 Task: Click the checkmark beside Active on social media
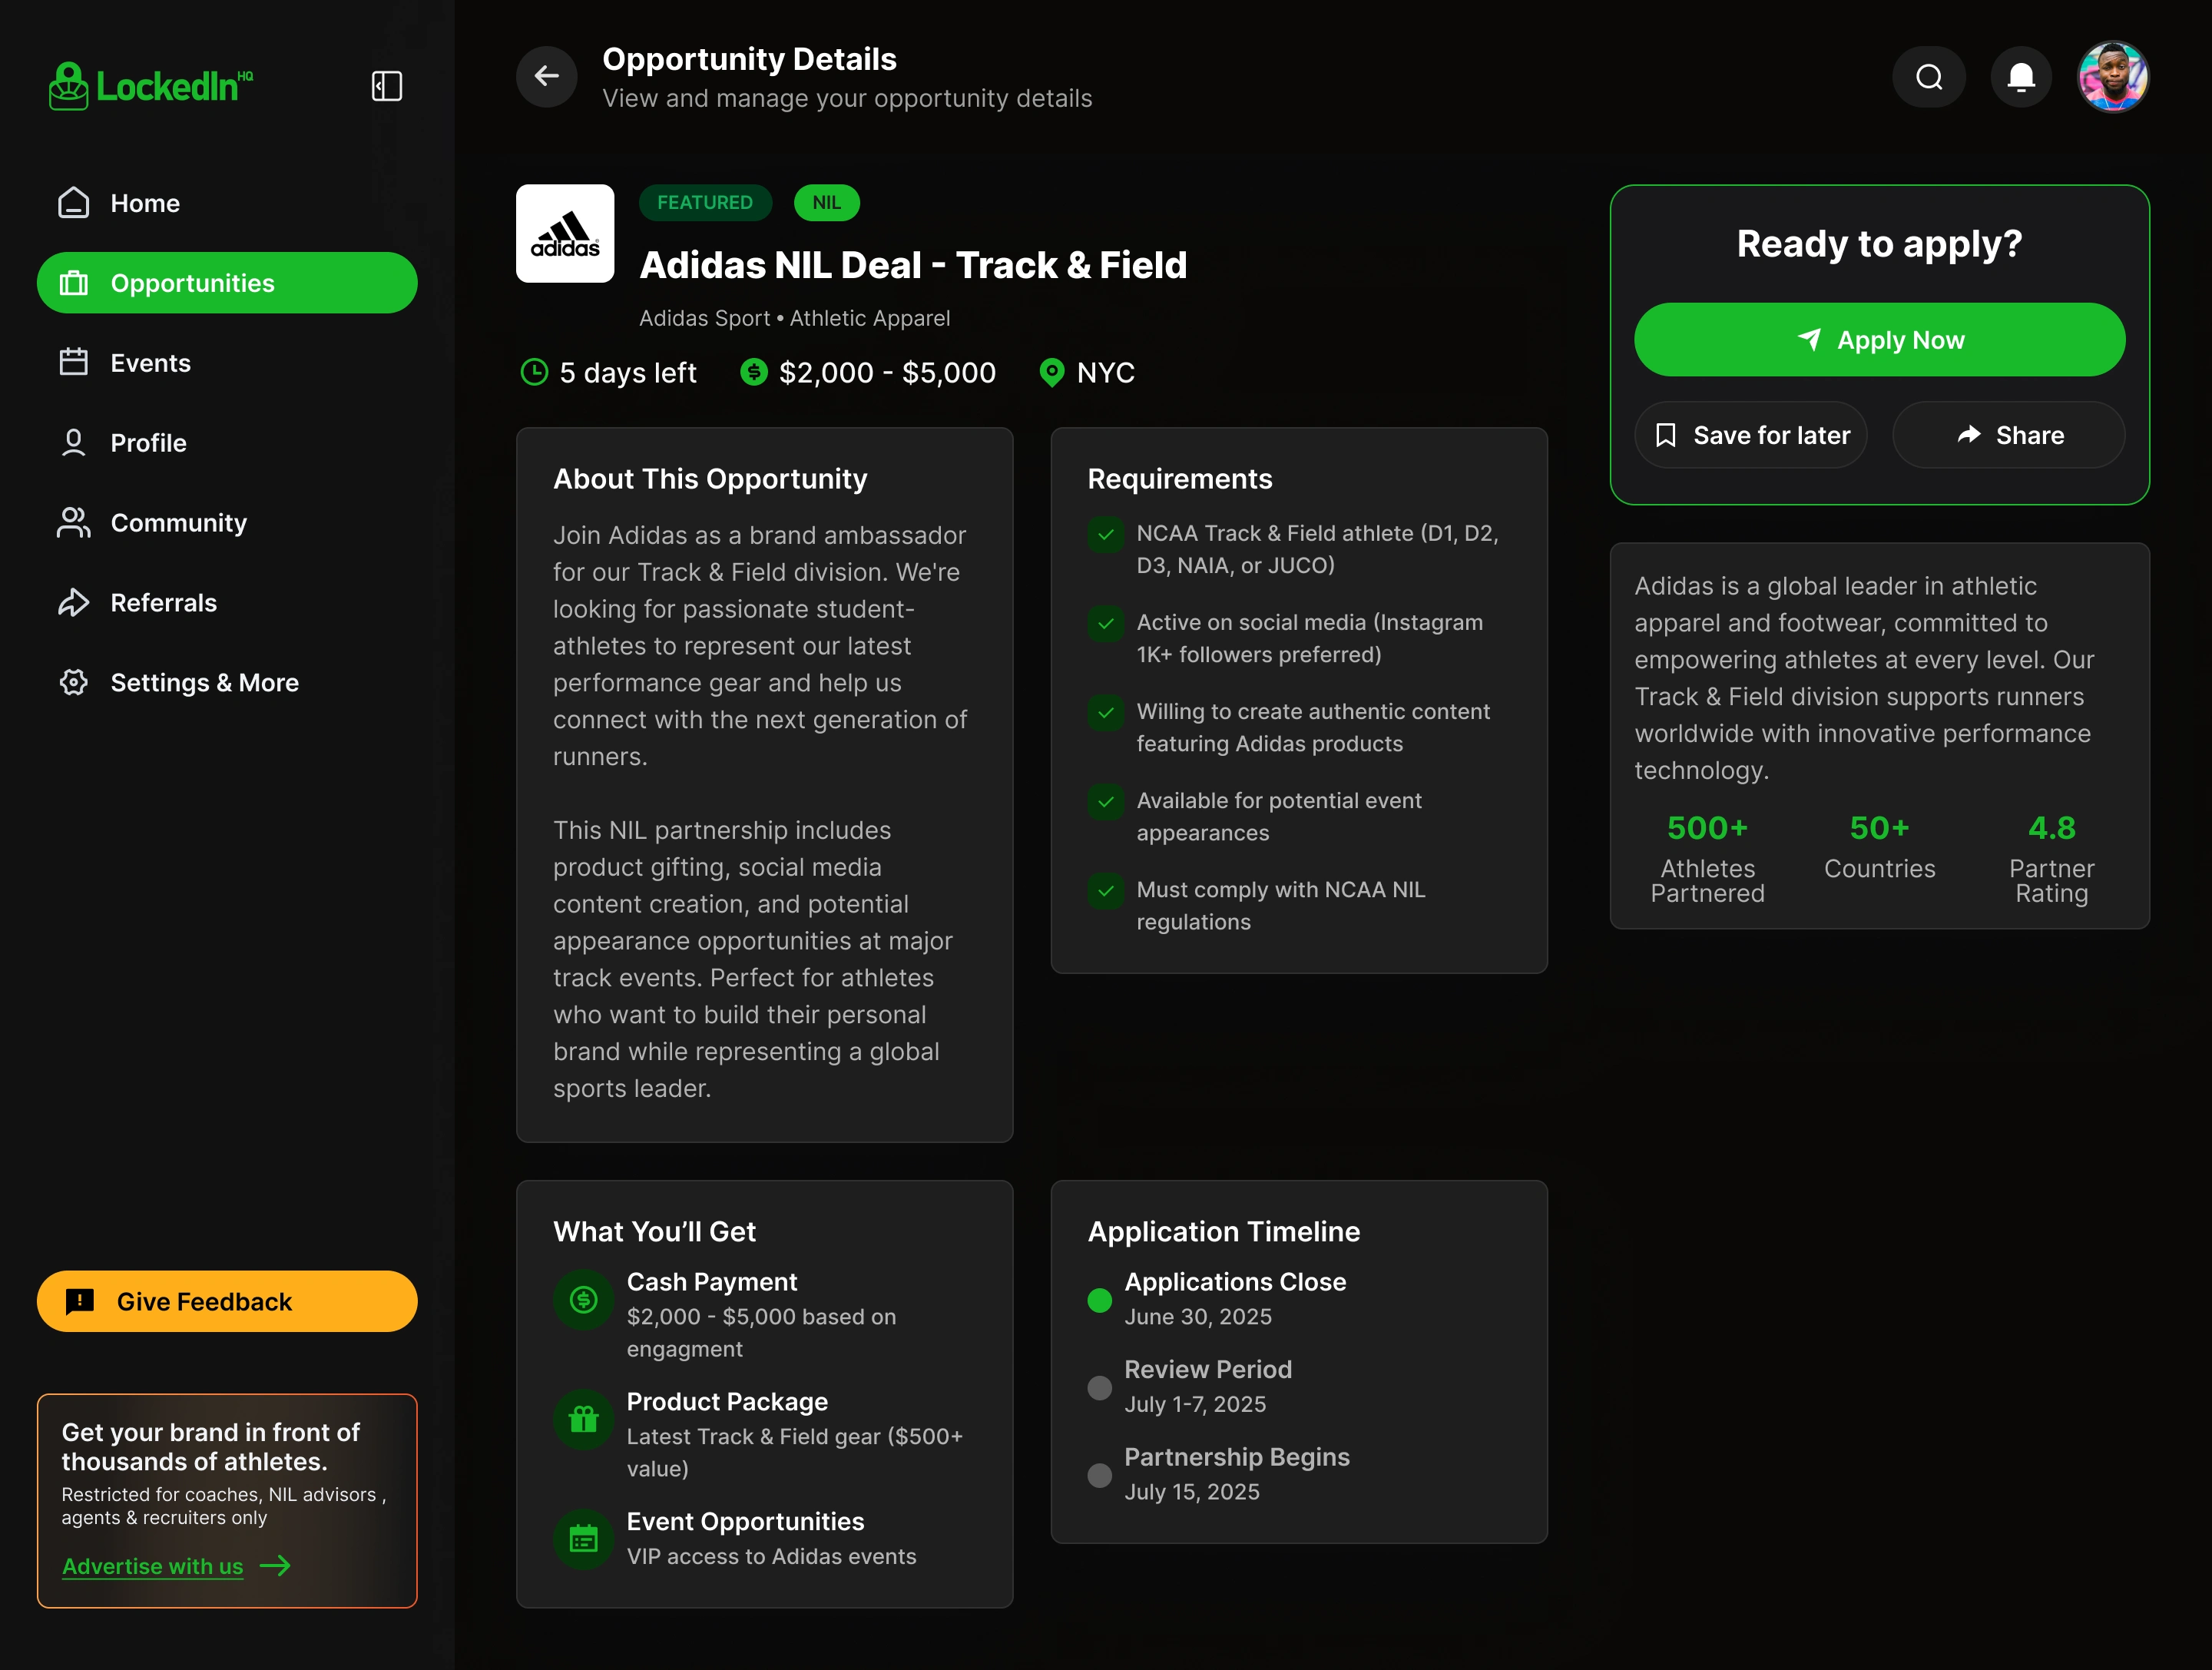click(1106, 623)
